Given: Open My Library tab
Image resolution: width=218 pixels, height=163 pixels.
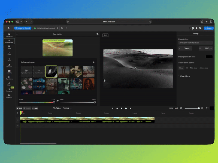Looking at the screenshot, I should (x=9, y=35).
